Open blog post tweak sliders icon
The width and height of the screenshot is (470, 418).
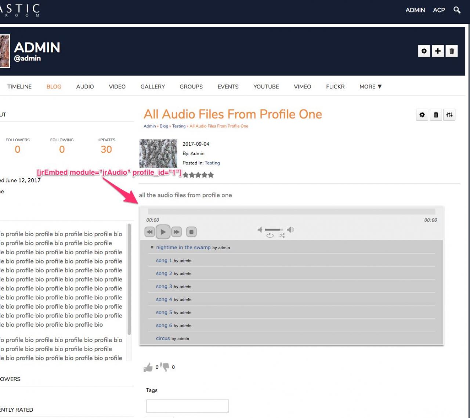449,115
